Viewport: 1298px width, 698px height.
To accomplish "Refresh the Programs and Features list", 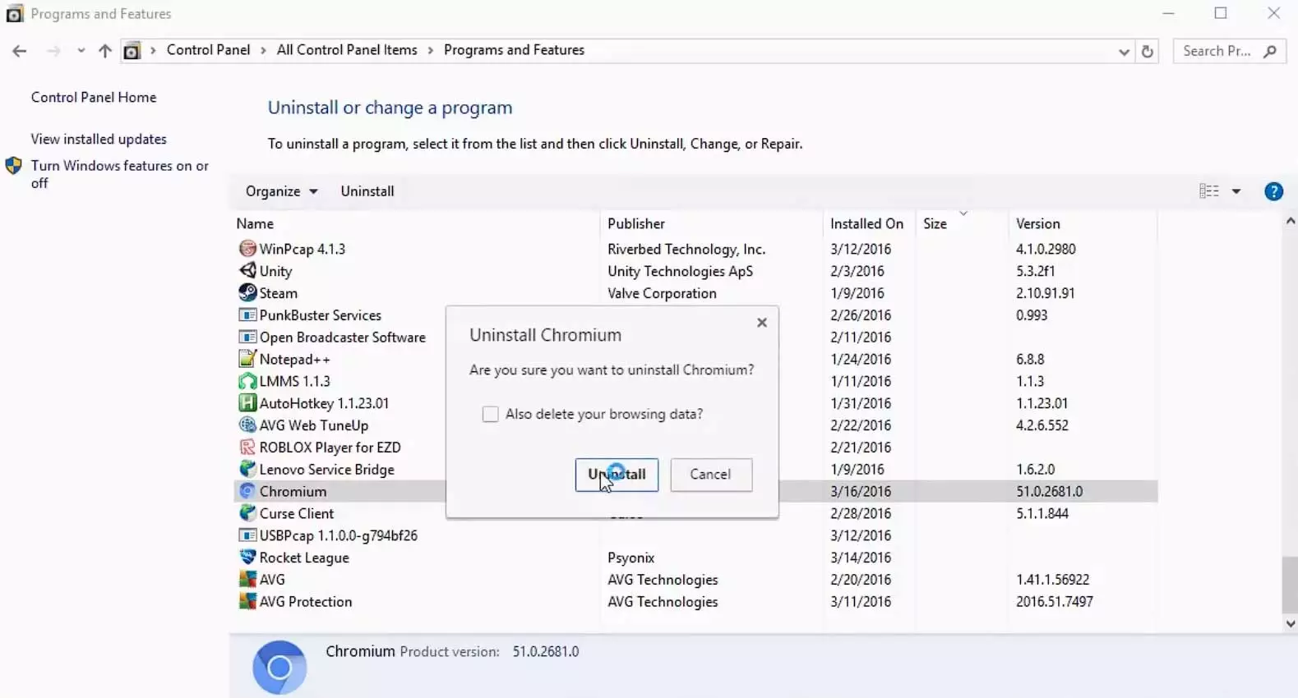I will tap(1148, 51).
